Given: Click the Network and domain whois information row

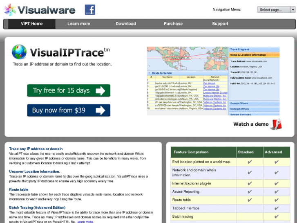Looking at the screenshot, I should tap(230, 173).
